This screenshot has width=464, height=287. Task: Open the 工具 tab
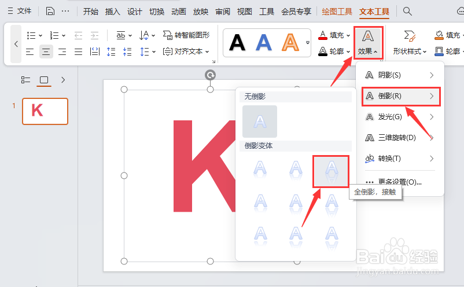(x=267, y=12)
